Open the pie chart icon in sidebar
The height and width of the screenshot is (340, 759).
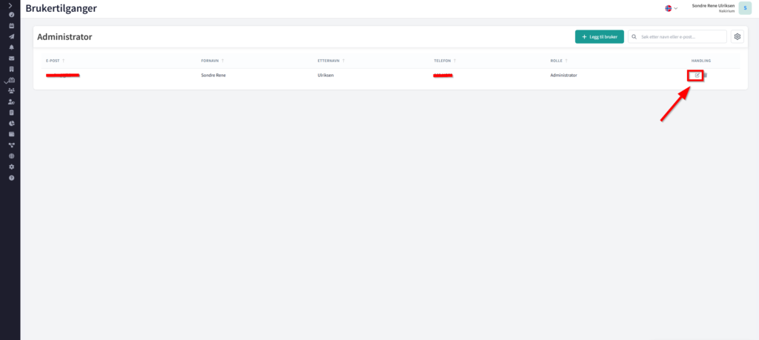11,123
